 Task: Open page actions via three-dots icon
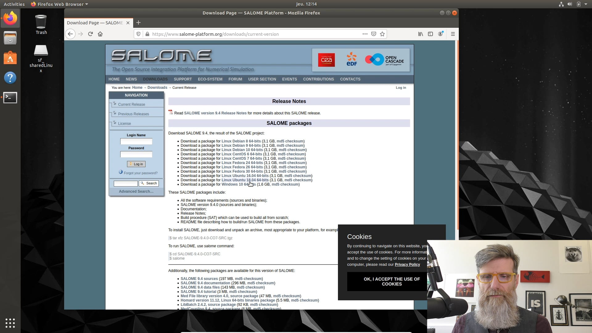[x=365, y=34]
